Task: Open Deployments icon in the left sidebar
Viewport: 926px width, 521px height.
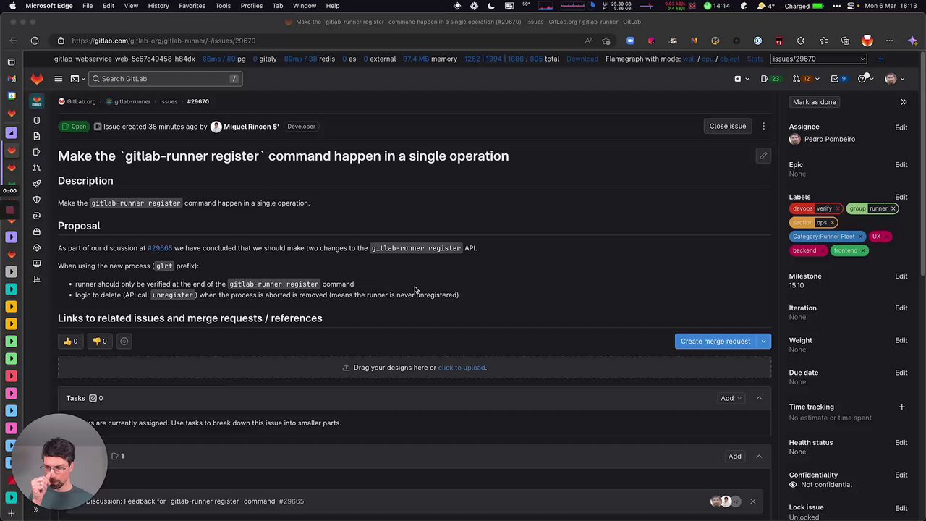Action: point(37,216)
